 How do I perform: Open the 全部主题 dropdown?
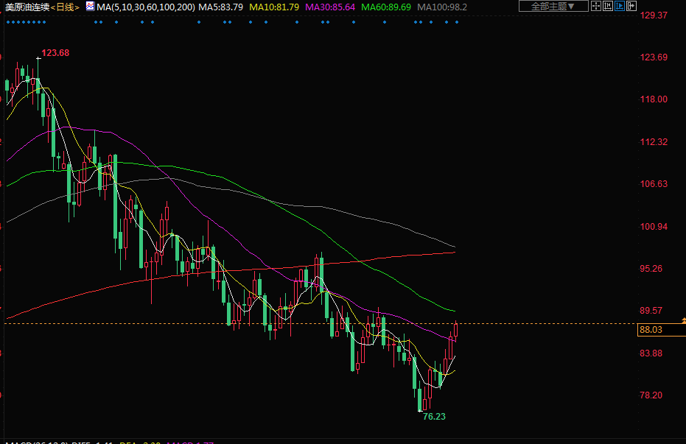553,6
